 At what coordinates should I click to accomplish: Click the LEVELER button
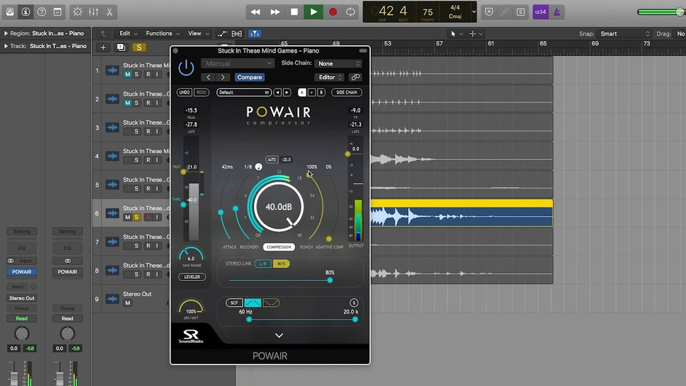(192, 277)
